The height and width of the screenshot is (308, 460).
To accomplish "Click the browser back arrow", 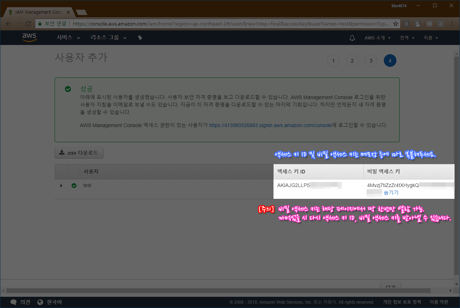I will 8,24.
